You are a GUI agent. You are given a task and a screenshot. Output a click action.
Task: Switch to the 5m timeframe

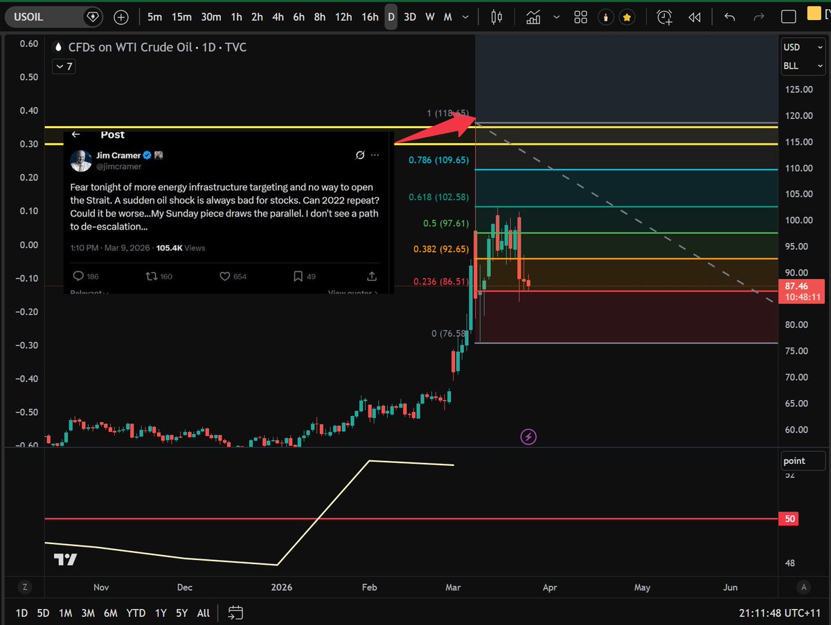(x=155, y=17)
